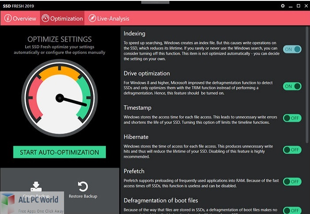Click the Indexing heading
This screenshot has width=310, height=214.
(134, 34)
